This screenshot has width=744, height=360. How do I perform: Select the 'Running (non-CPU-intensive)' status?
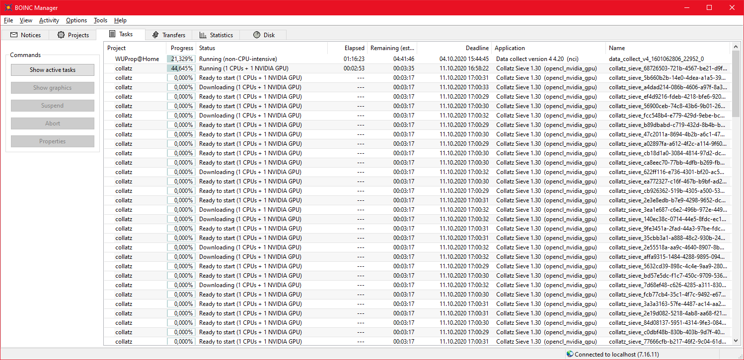238,59
